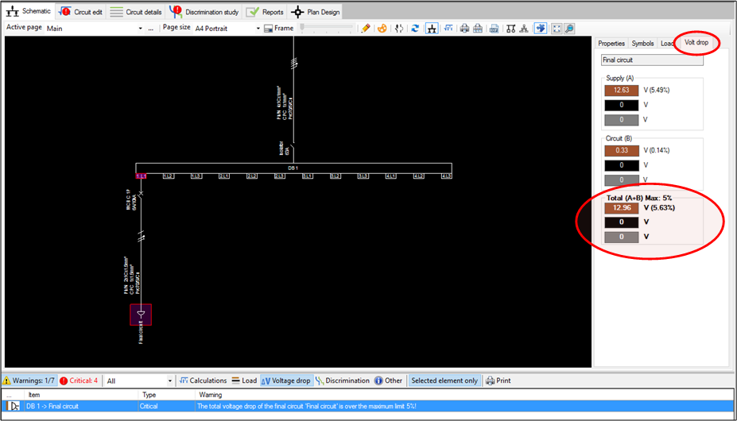Open the Page size dropdown showing A4 Portrait
This screenshot has width=737, height=421.
click(x=227, y=28)
